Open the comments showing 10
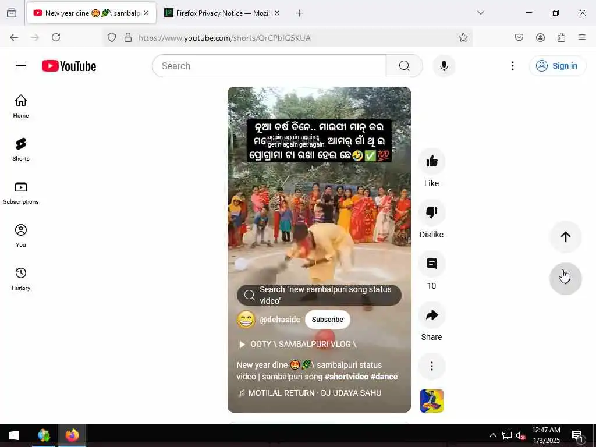The width and height of the screenshot is (596, 447). 431,264
